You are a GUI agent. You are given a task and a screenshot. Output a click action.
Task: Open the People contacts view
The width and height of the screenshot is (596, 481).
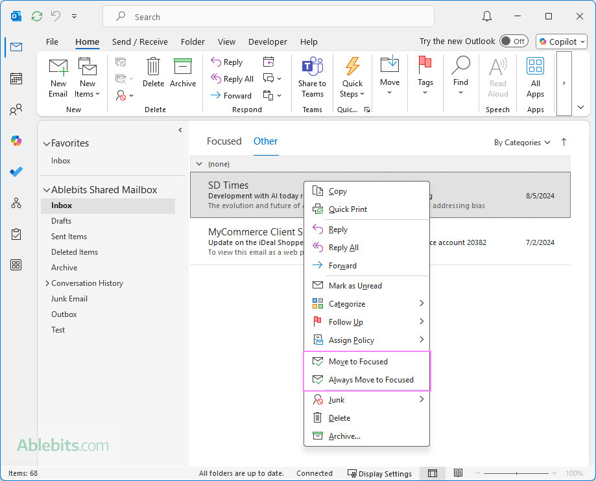(x=16, y=110)
